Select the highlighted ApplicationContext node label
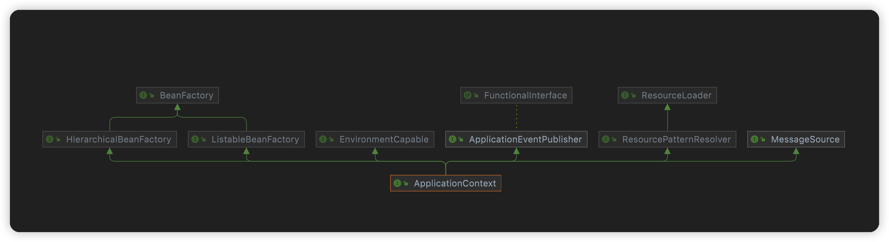Screen dimensions: 889x242 pos(455,183)
